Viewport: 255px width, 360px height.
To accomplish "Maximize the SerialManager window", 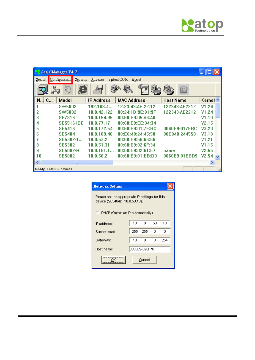I will pos(210,72).
